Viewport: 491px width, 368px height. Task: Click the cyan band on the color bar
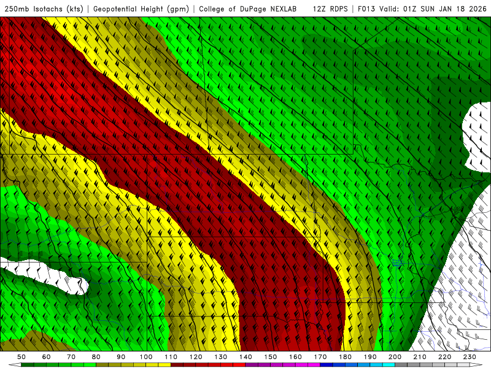click(389, 365)
